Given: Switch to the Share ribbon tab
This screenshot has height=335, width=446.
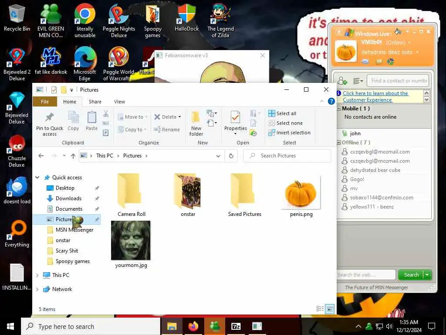Looking at the screenshot, I should 95,102.
